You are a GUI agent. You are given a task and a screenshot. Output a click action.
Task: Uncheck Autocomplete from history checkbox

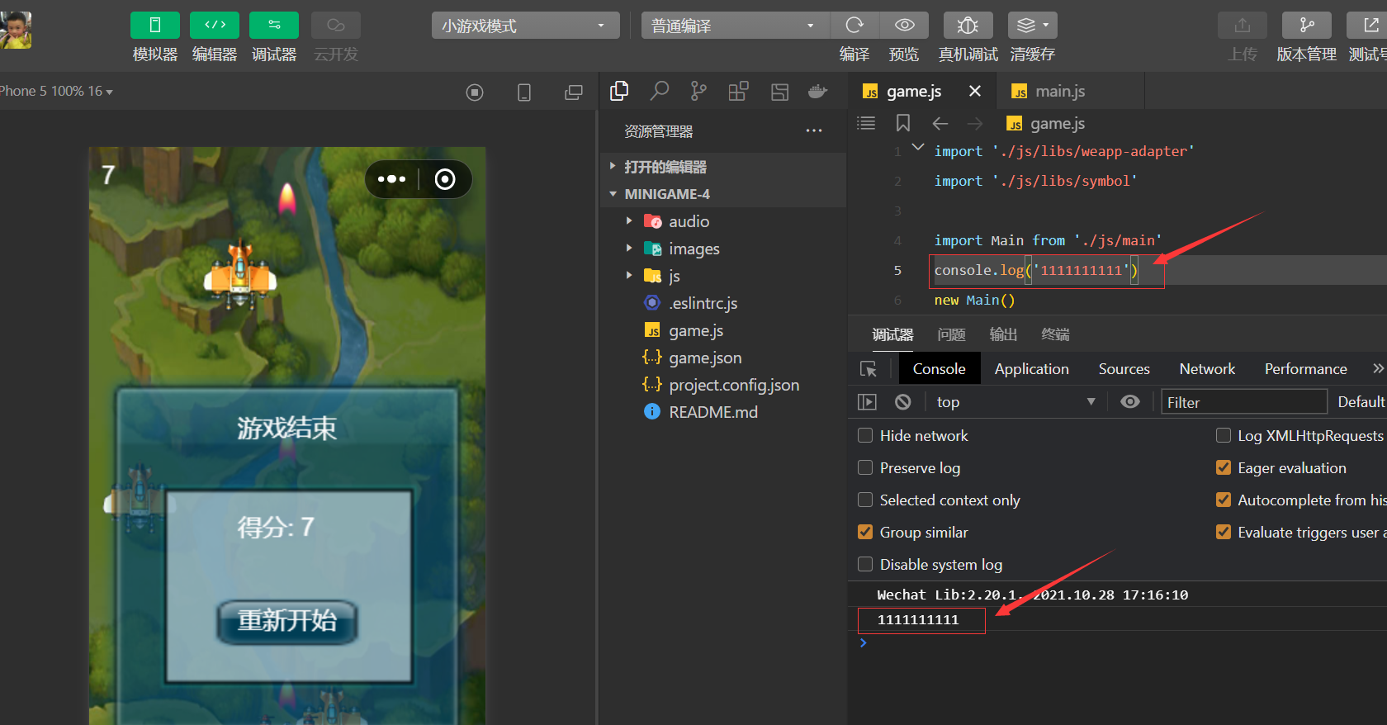point(1224,500)
